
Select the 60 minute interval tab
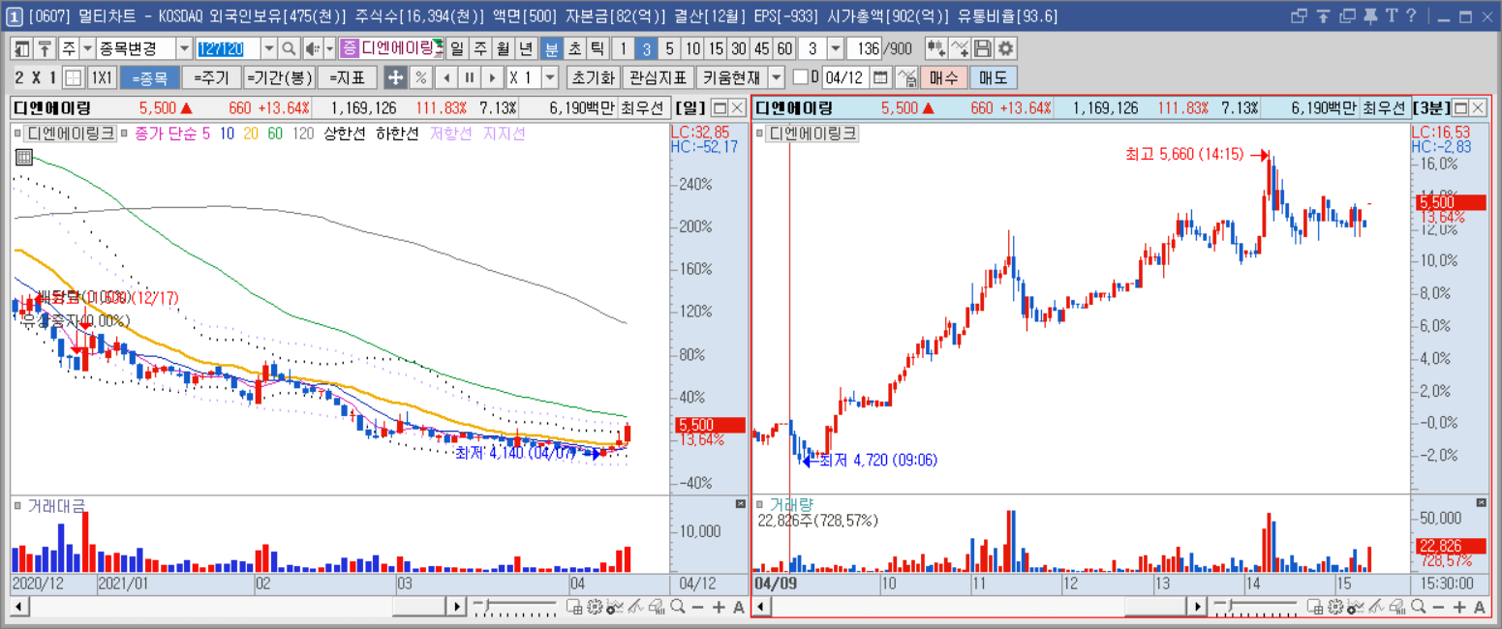tap(784, 48)
